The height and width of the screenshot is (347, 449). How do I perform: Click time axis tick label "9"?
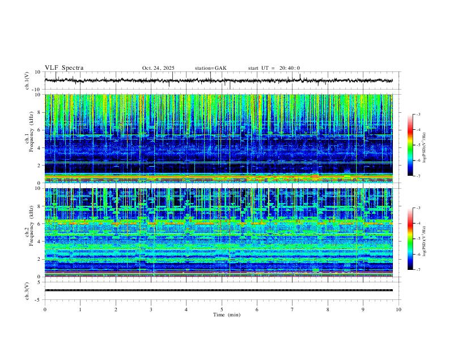pos(363,310)
